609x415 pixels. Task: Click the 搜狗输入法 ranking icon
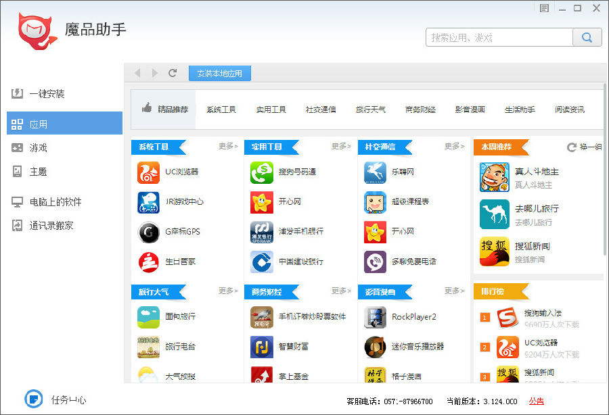point(507,318)
